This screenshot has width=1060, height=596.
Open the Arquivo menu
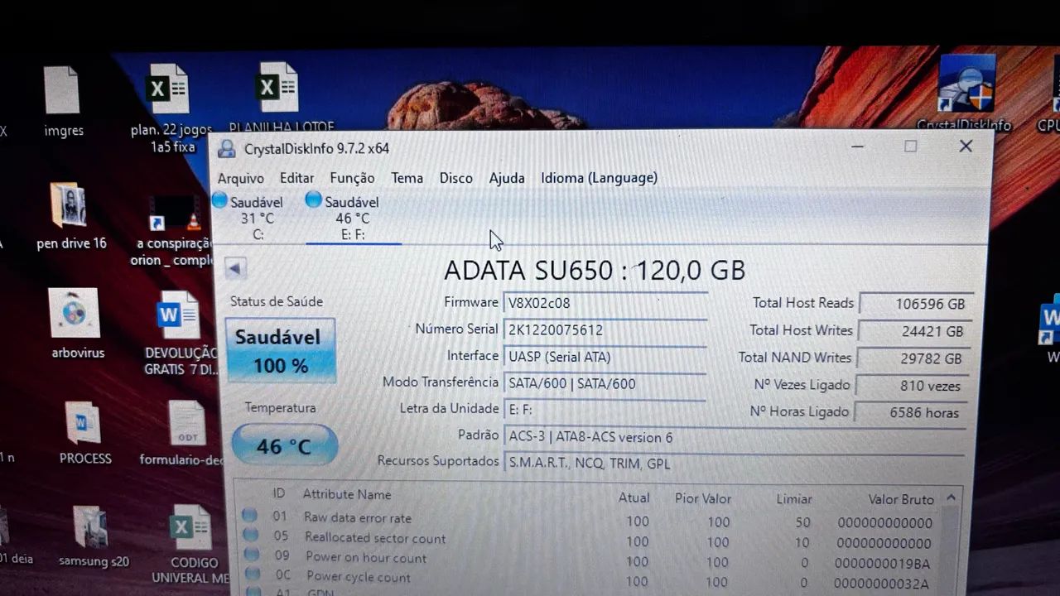tap(240, 178)
